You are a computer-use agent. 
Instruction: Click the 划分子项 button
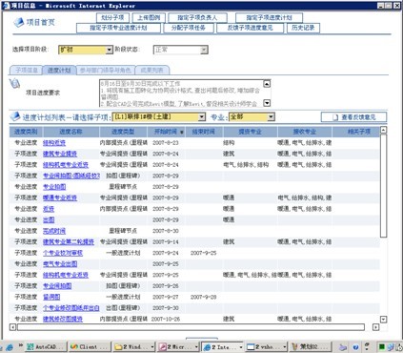(112, 17)
